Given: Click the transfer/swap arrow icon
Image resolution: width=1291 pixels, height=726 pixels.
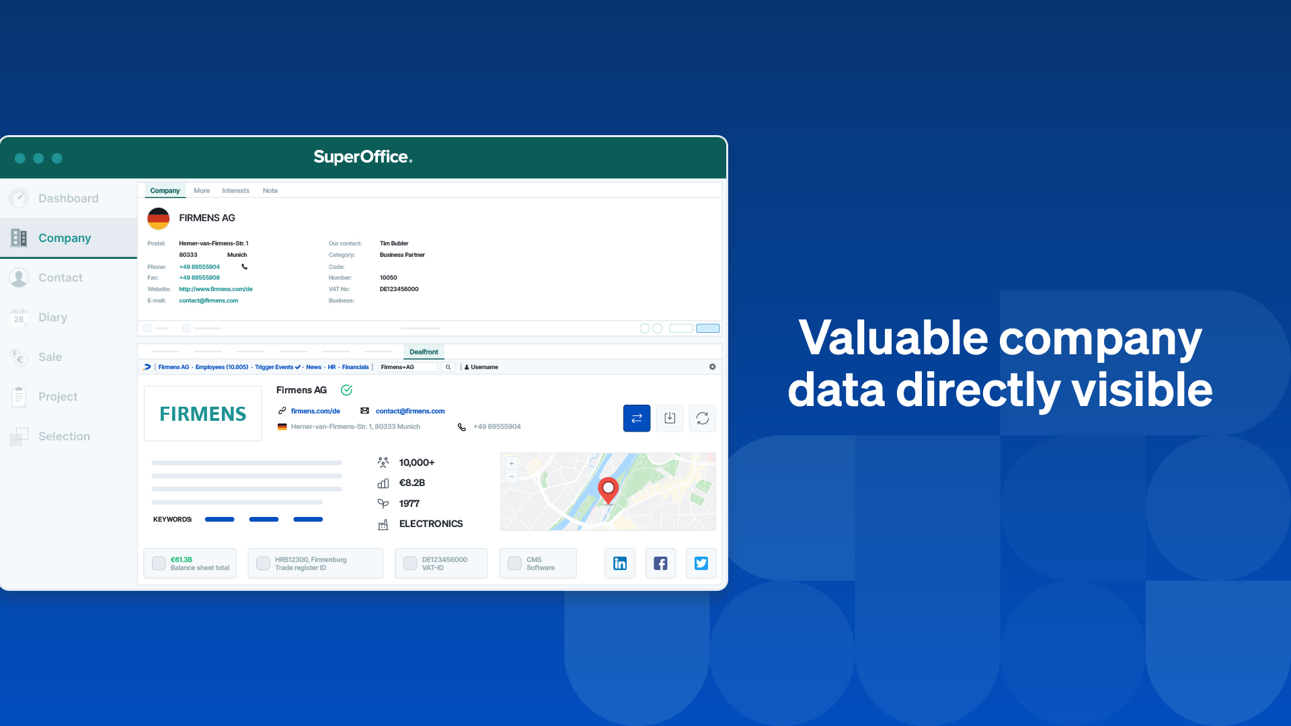Looking at the screenshot, I should coord(637,417).
